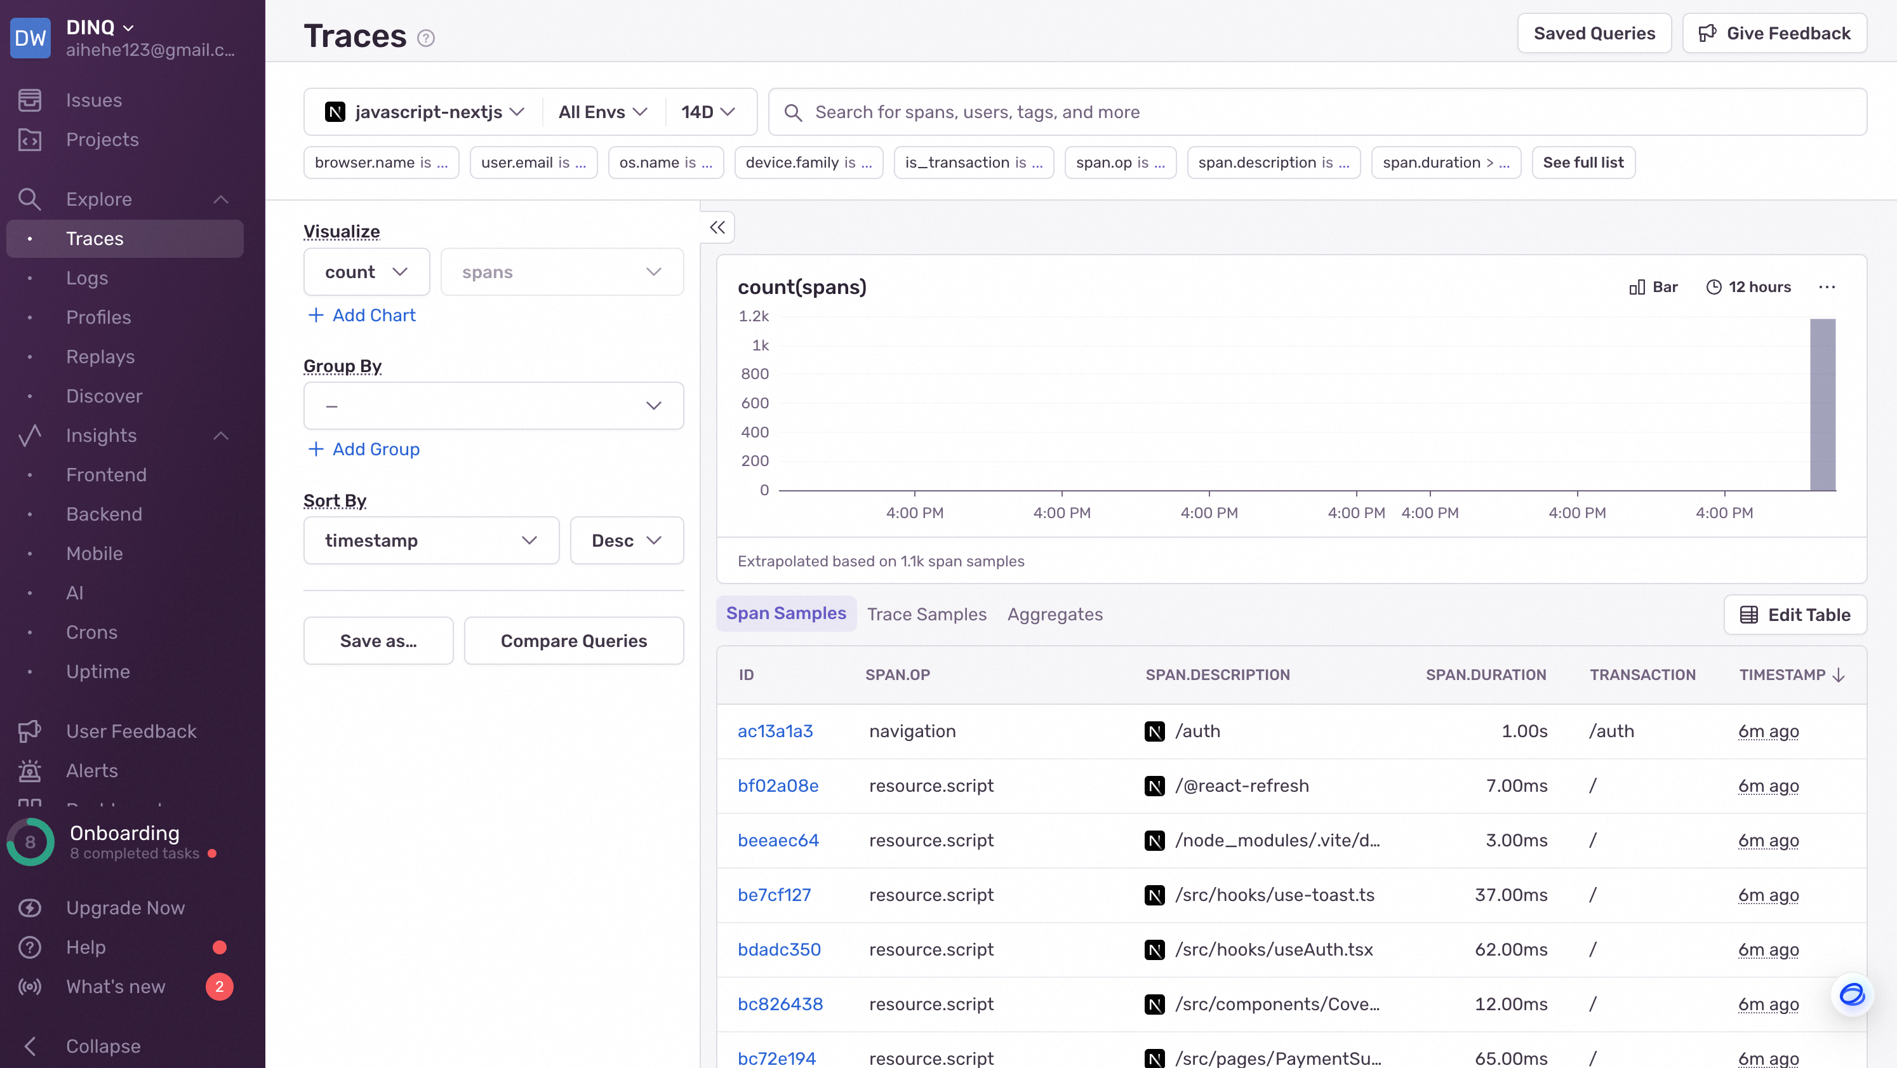Viewport: 1897px width, 1068px height.
Task: Click the See full list button
Action: [1583, 163]
